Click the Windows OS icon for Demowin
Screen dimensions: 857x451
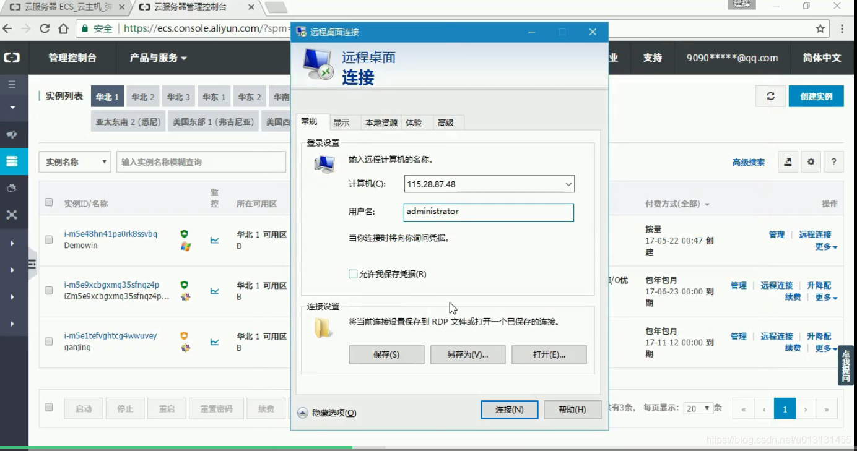185,246
